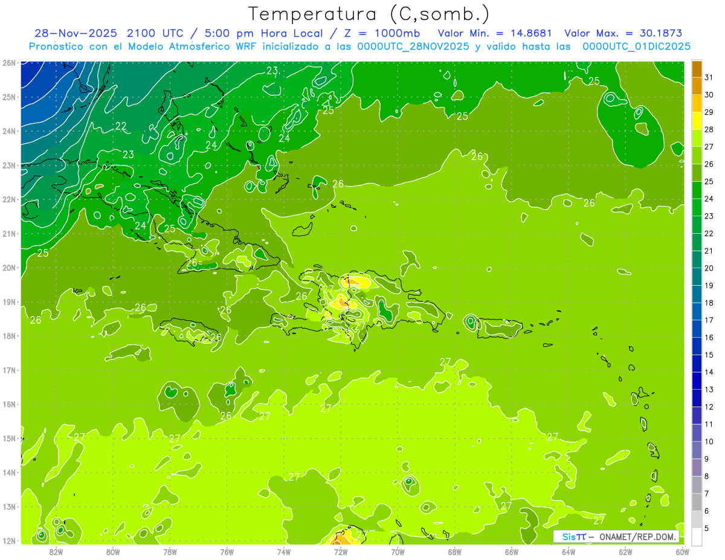Click color scale label 17
Screen dimensions: 725x560
click(709, 320)
